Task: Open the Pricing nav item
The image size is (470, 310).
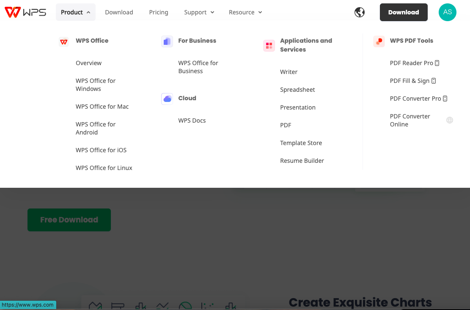Action: pos(159,12)
